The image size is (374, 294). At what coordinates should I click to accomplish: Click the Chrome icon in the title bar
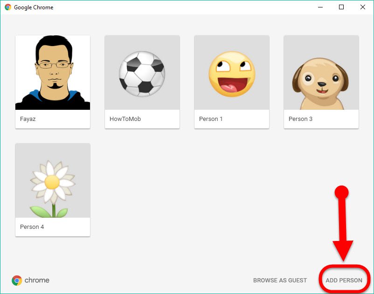tap(8, 7)
